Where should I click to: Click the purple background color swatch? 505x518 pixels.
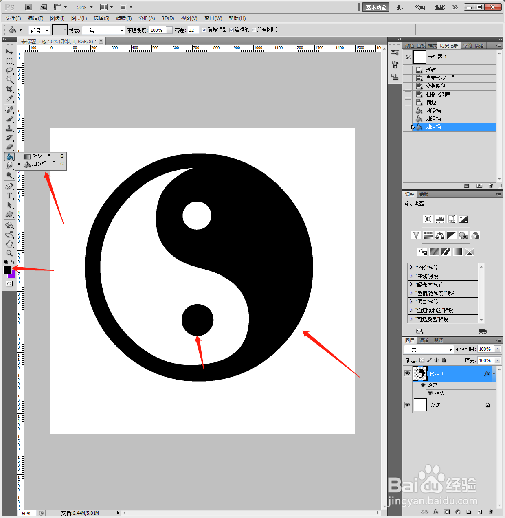(x=13, y=276)
